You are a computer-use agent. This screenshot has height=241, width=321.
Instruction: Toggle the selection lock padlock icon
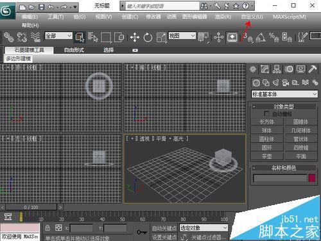[48, 228]
